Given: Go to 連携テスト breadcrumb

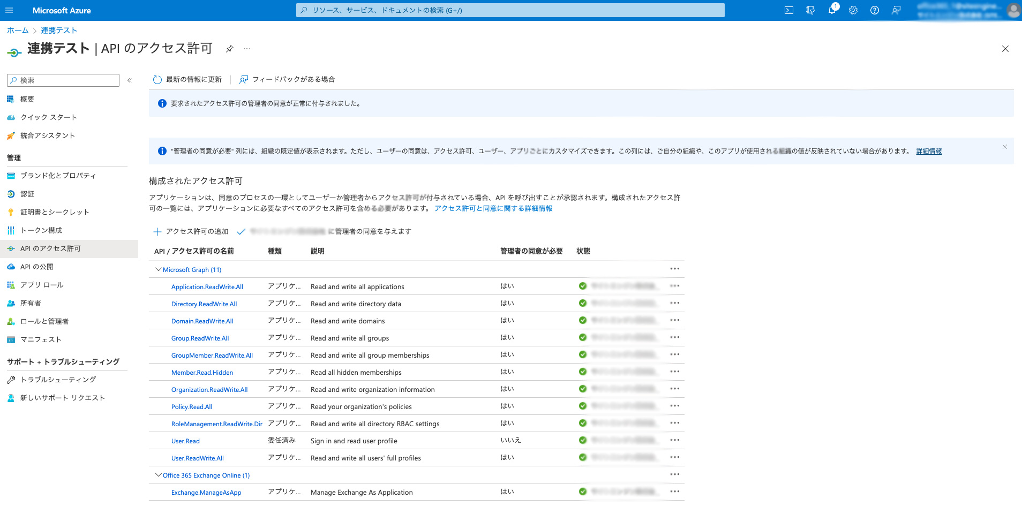Looking at the screenshot, I should 59,31.
